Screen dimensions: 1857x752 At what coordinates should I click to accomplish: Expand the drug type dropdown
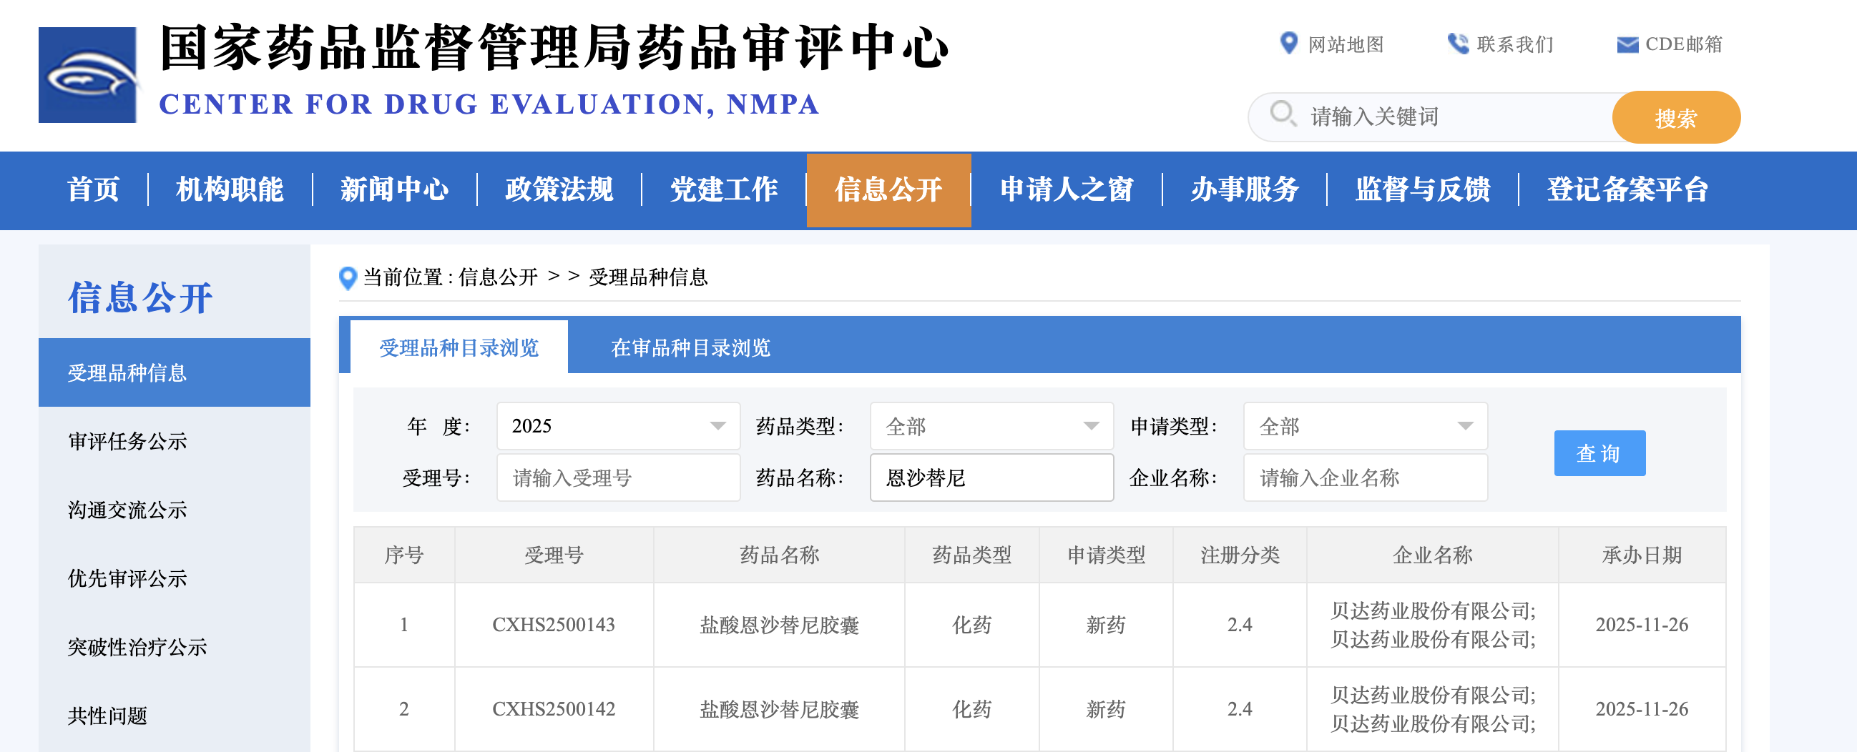(991, 426)
